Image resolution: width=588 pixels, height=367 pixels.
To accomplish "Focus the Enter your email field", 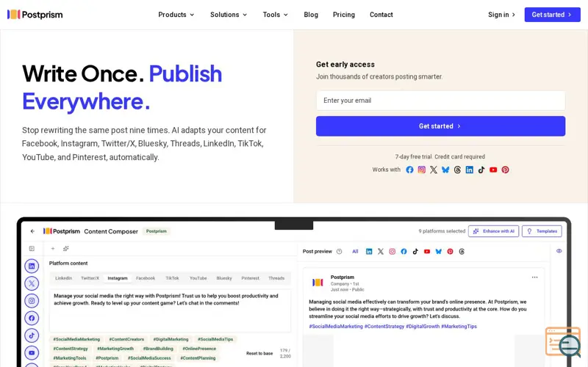I will (440, 101).
